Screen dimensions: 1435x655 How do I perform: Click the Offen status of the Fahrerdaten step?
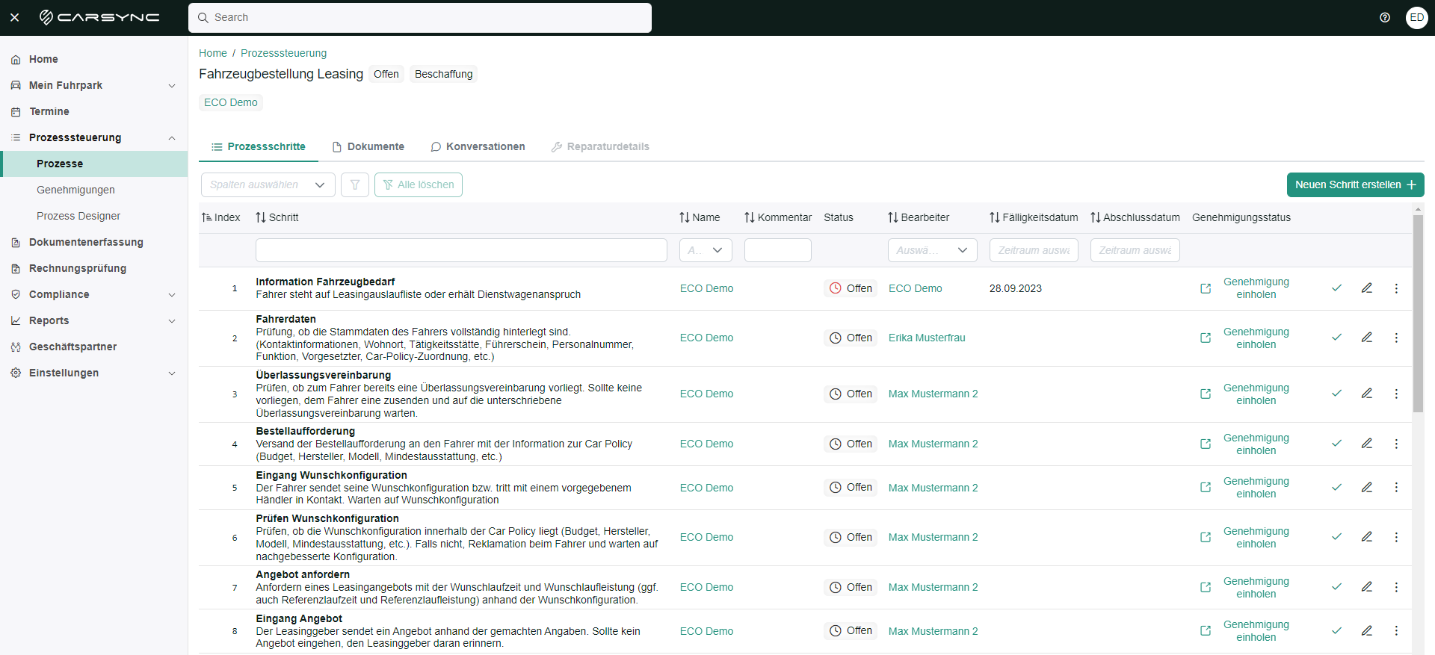(x=851, y=338)
